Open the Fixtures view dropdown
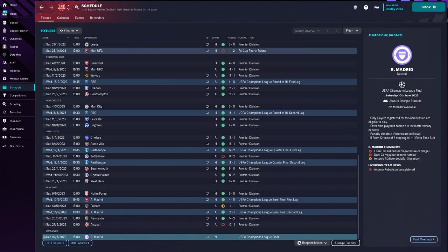 (69, 31)
